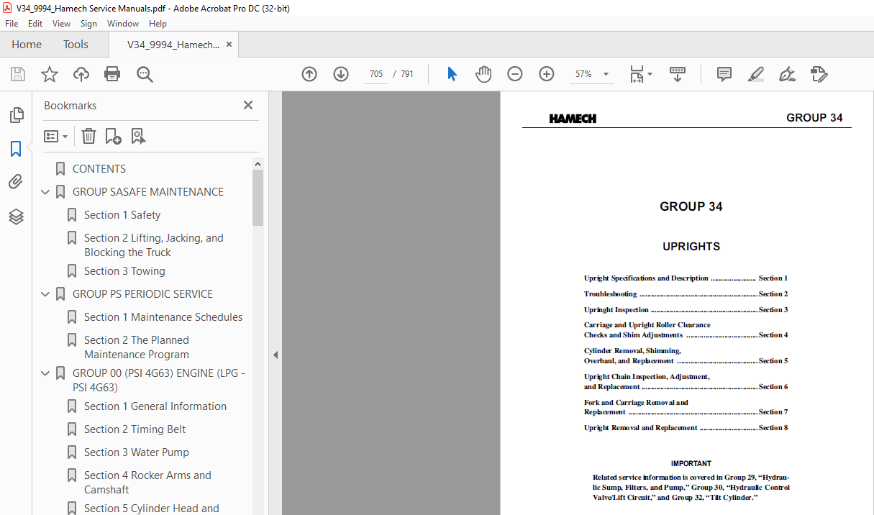
Task: Select the V34_9994_Hamech document tab
Action: [173, 45]
